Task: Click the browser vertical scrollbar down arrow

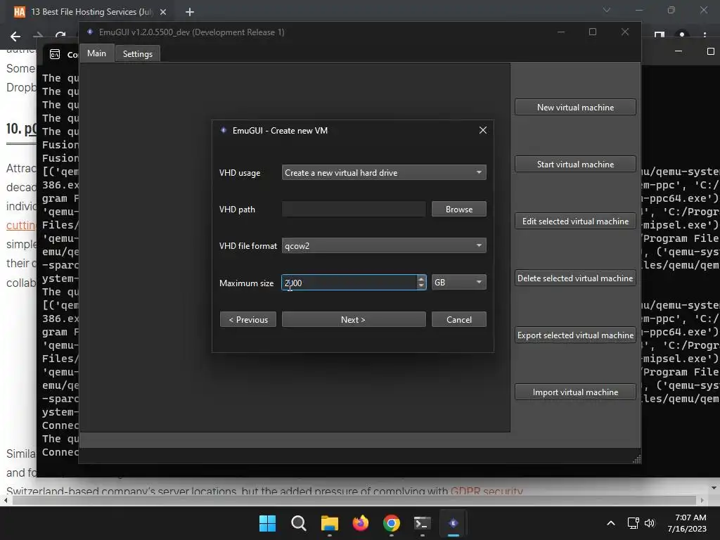Action: pos(714,488)
